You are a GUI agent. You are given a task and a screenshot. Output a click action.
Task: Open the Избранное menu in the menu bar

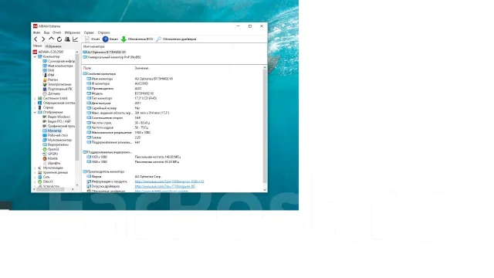coord(73,32)
